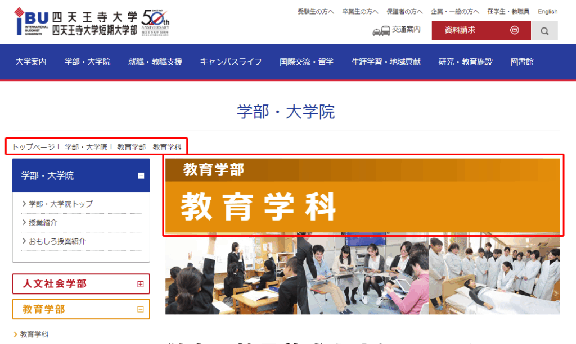The width and height of the screenshot is (576, 344).
Task: Collapse the 教育学部 section
Action: [x=140, y=309]
